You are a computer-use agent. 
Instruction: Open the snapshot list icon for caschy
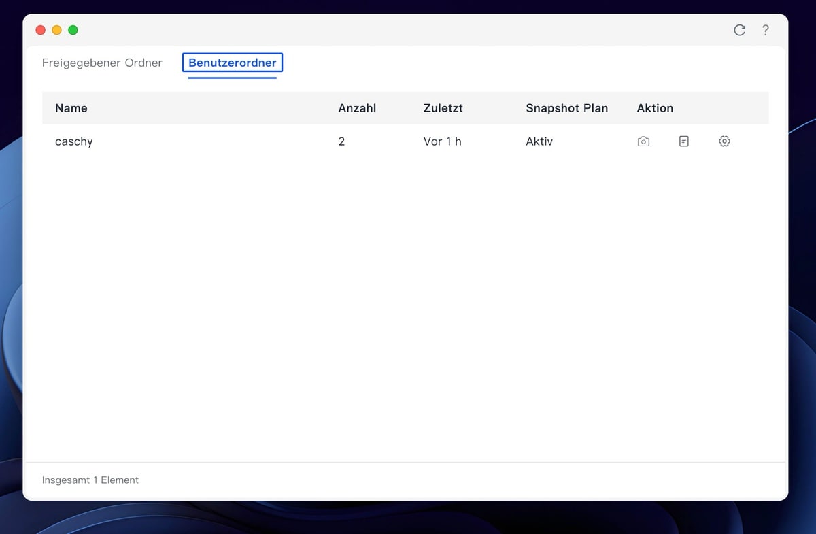[x=683, y=141]
